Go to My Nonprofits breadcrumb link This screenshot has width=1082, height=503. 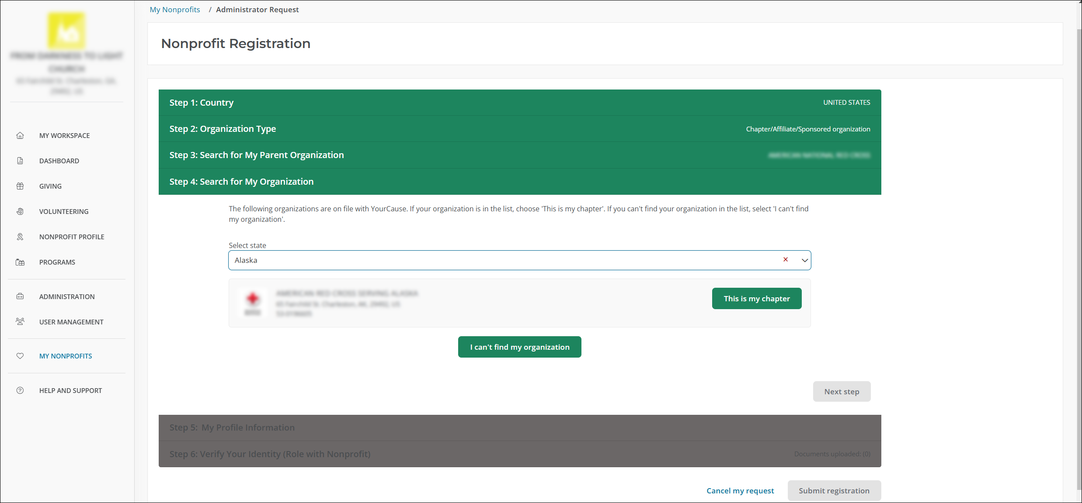[x=175, y=10]
